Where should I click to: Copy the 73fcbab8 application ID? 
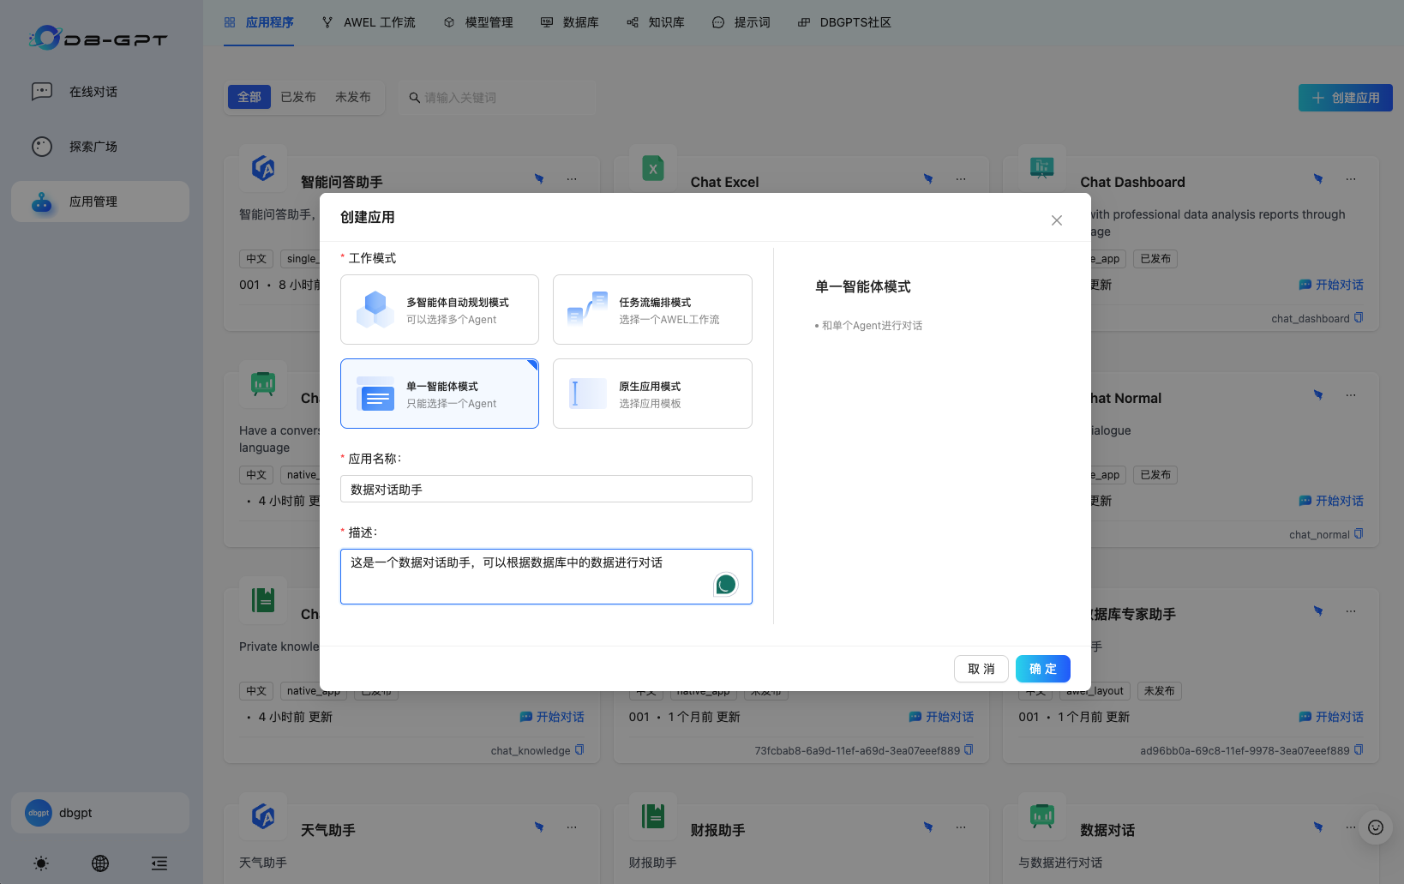(969, 749)
